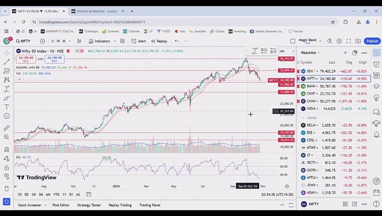
Task: Expand the Stock Screener dropdown arrow
Action: pyautogui.click(x=45, y=205)
